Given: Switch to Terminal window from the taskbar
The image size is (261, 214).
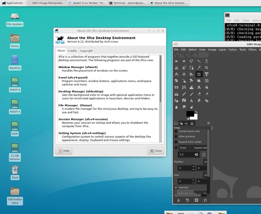Looking at the screenshot, I should [x=128, y=3].
